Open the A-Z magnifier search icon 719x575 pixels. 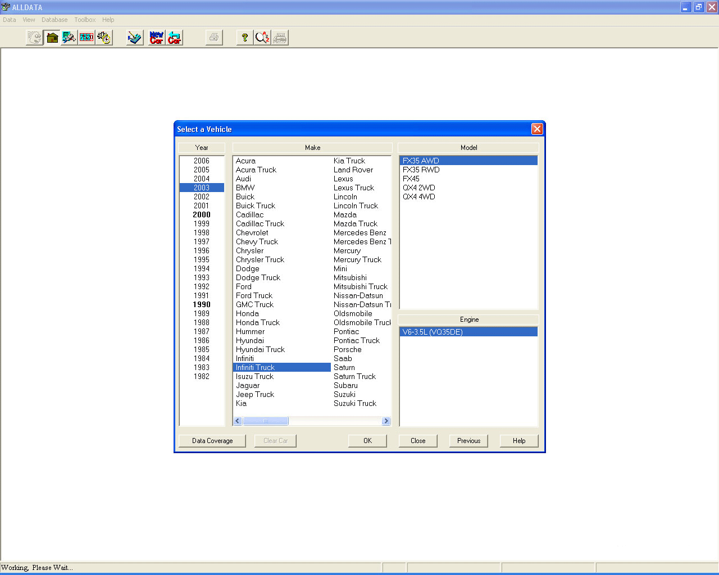tap(262, 38)
